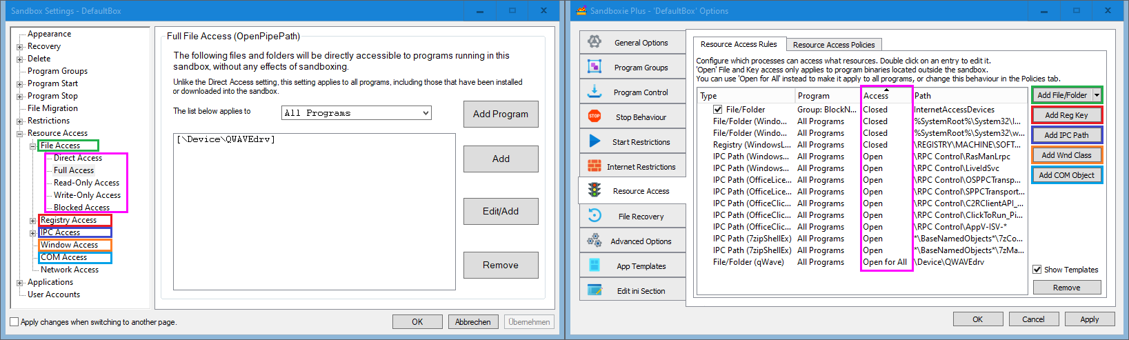Click the Add Program button
This screenshot has width=1129, height=340.
pos(501,114)
